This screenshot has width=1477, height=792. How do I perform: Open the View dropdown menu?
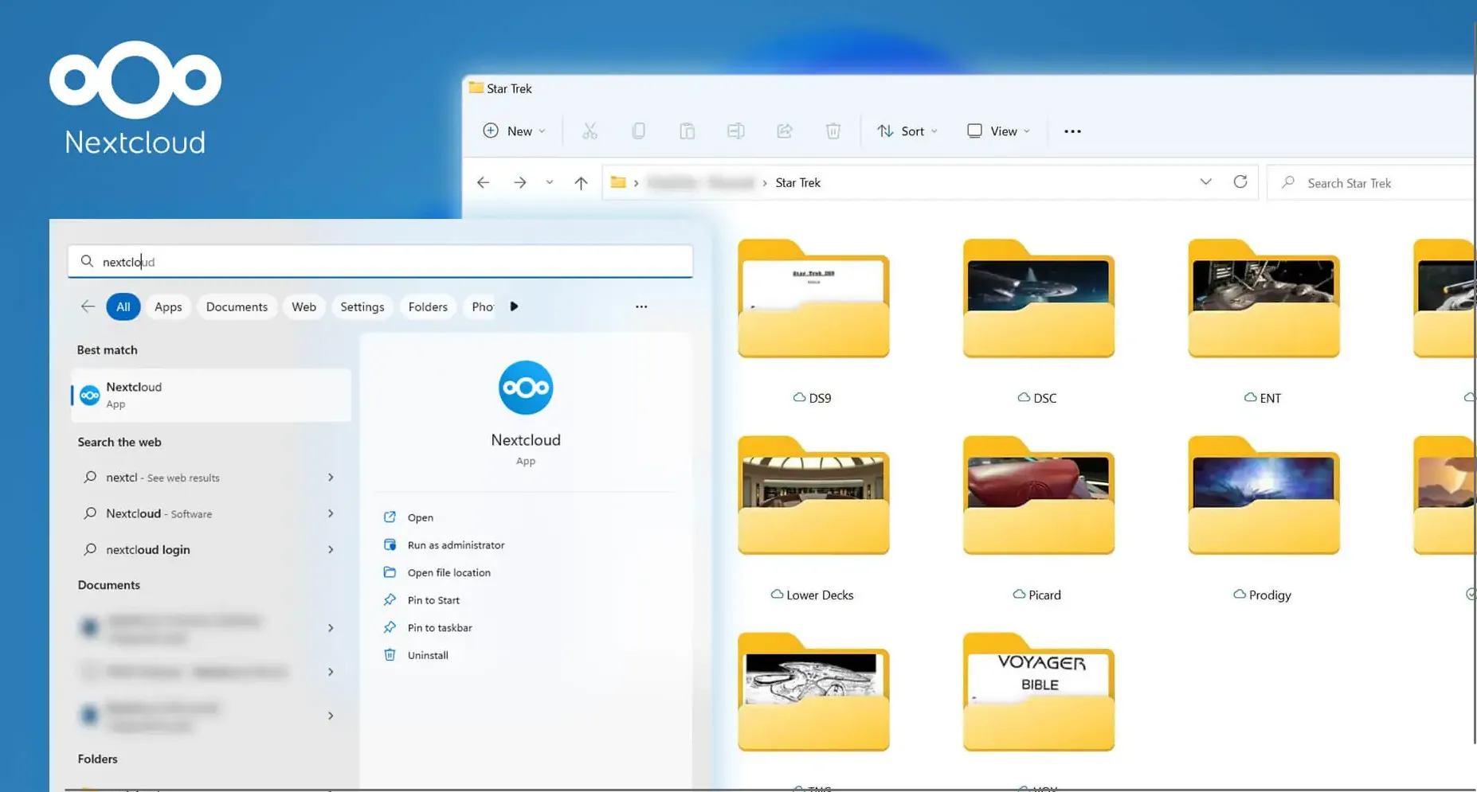click(999, 131)
